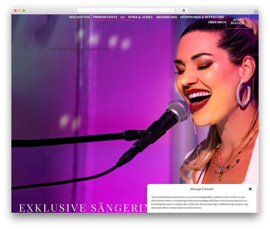This screenshot has height=229, width=270.
Task: Click the browser address bar
Action: [128, 10]
